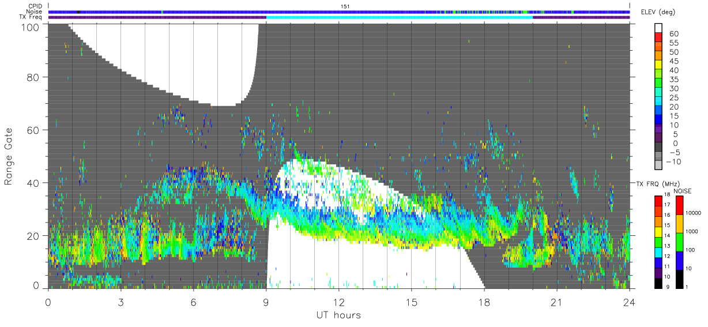Pick the green swatch on NOISE colorbar
708x327 pixels.
pyautogui.click(x=679, y=242)
